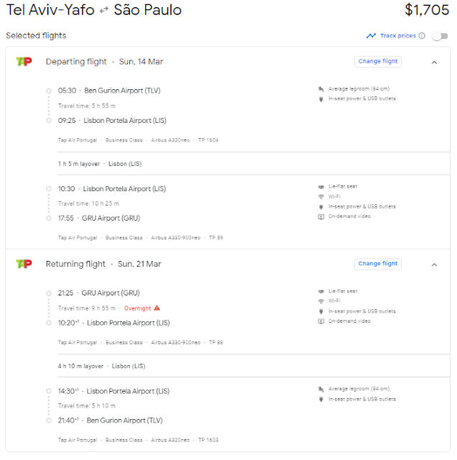The height and width of the screenshot is (460, 457).
Task: Click On-demand video icon for flight TP 88
Action: pos(321,321)
